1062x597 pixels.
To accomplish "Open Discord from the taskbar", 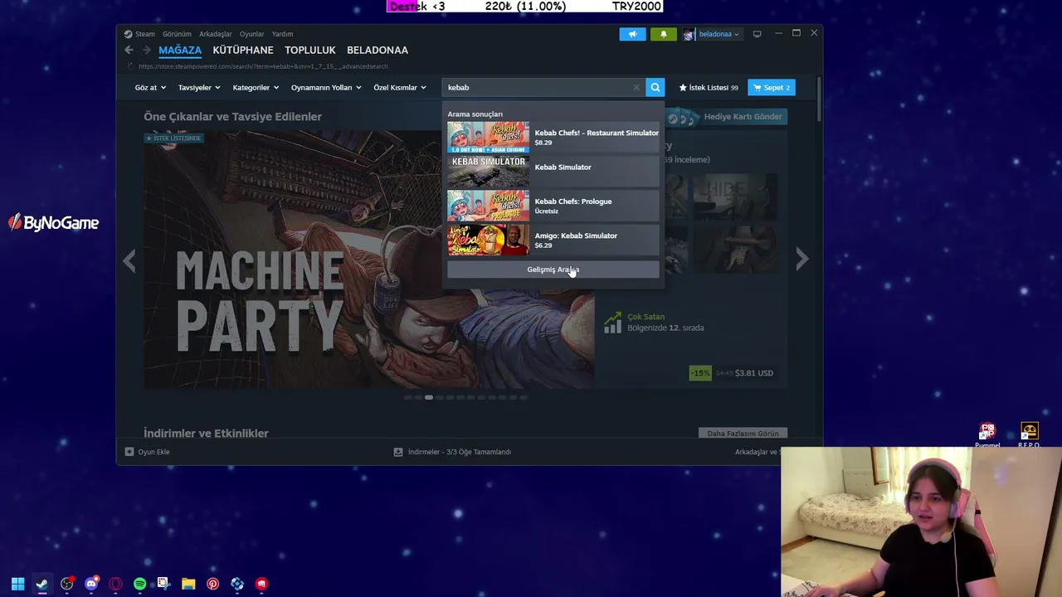I will (x=91, y=584).
